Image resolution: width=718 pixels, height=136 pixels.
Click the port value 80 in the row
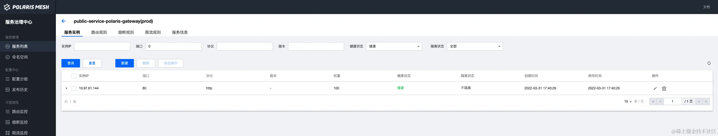144,88
